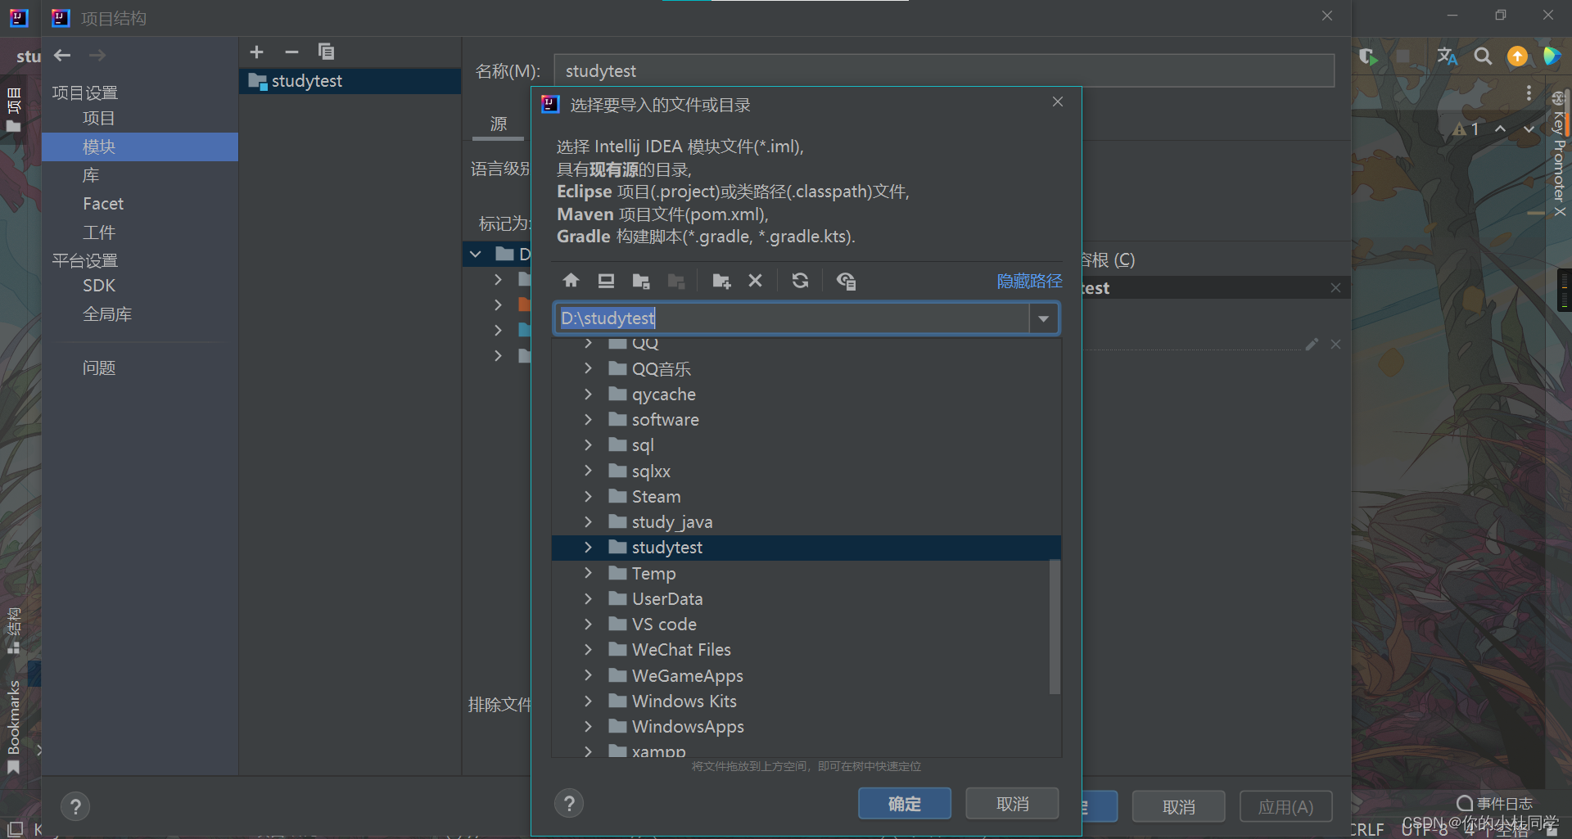The width and height of the screenshot is (1572, 839).
Task: Open the recent paths dropdown of D:\studytest
Action: point(1043,318)
